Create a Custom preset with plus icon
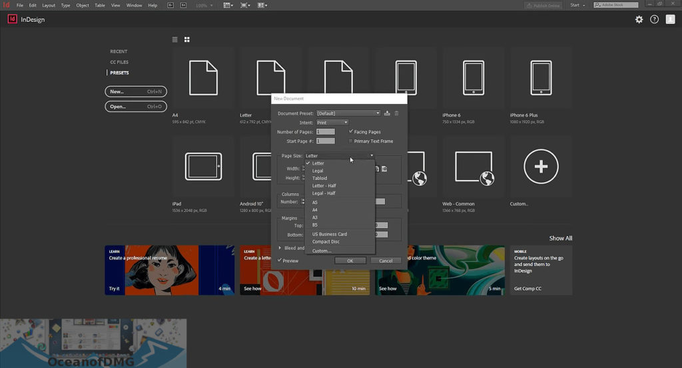682x368 pixels. click(541, 167)
